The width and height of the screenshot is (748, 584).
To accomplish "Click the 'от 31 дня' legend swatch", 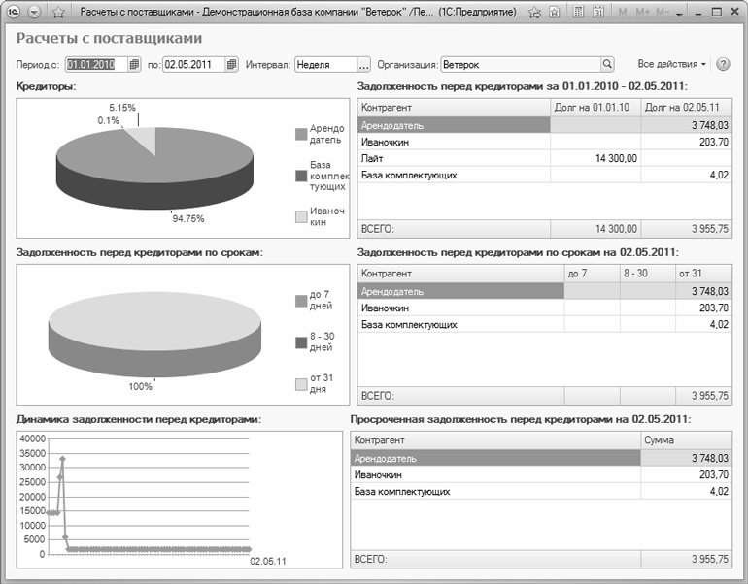I will tap(301, 384).
